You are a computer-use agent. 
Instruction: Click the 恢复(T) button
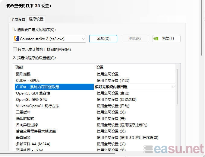tap(166, 39)
